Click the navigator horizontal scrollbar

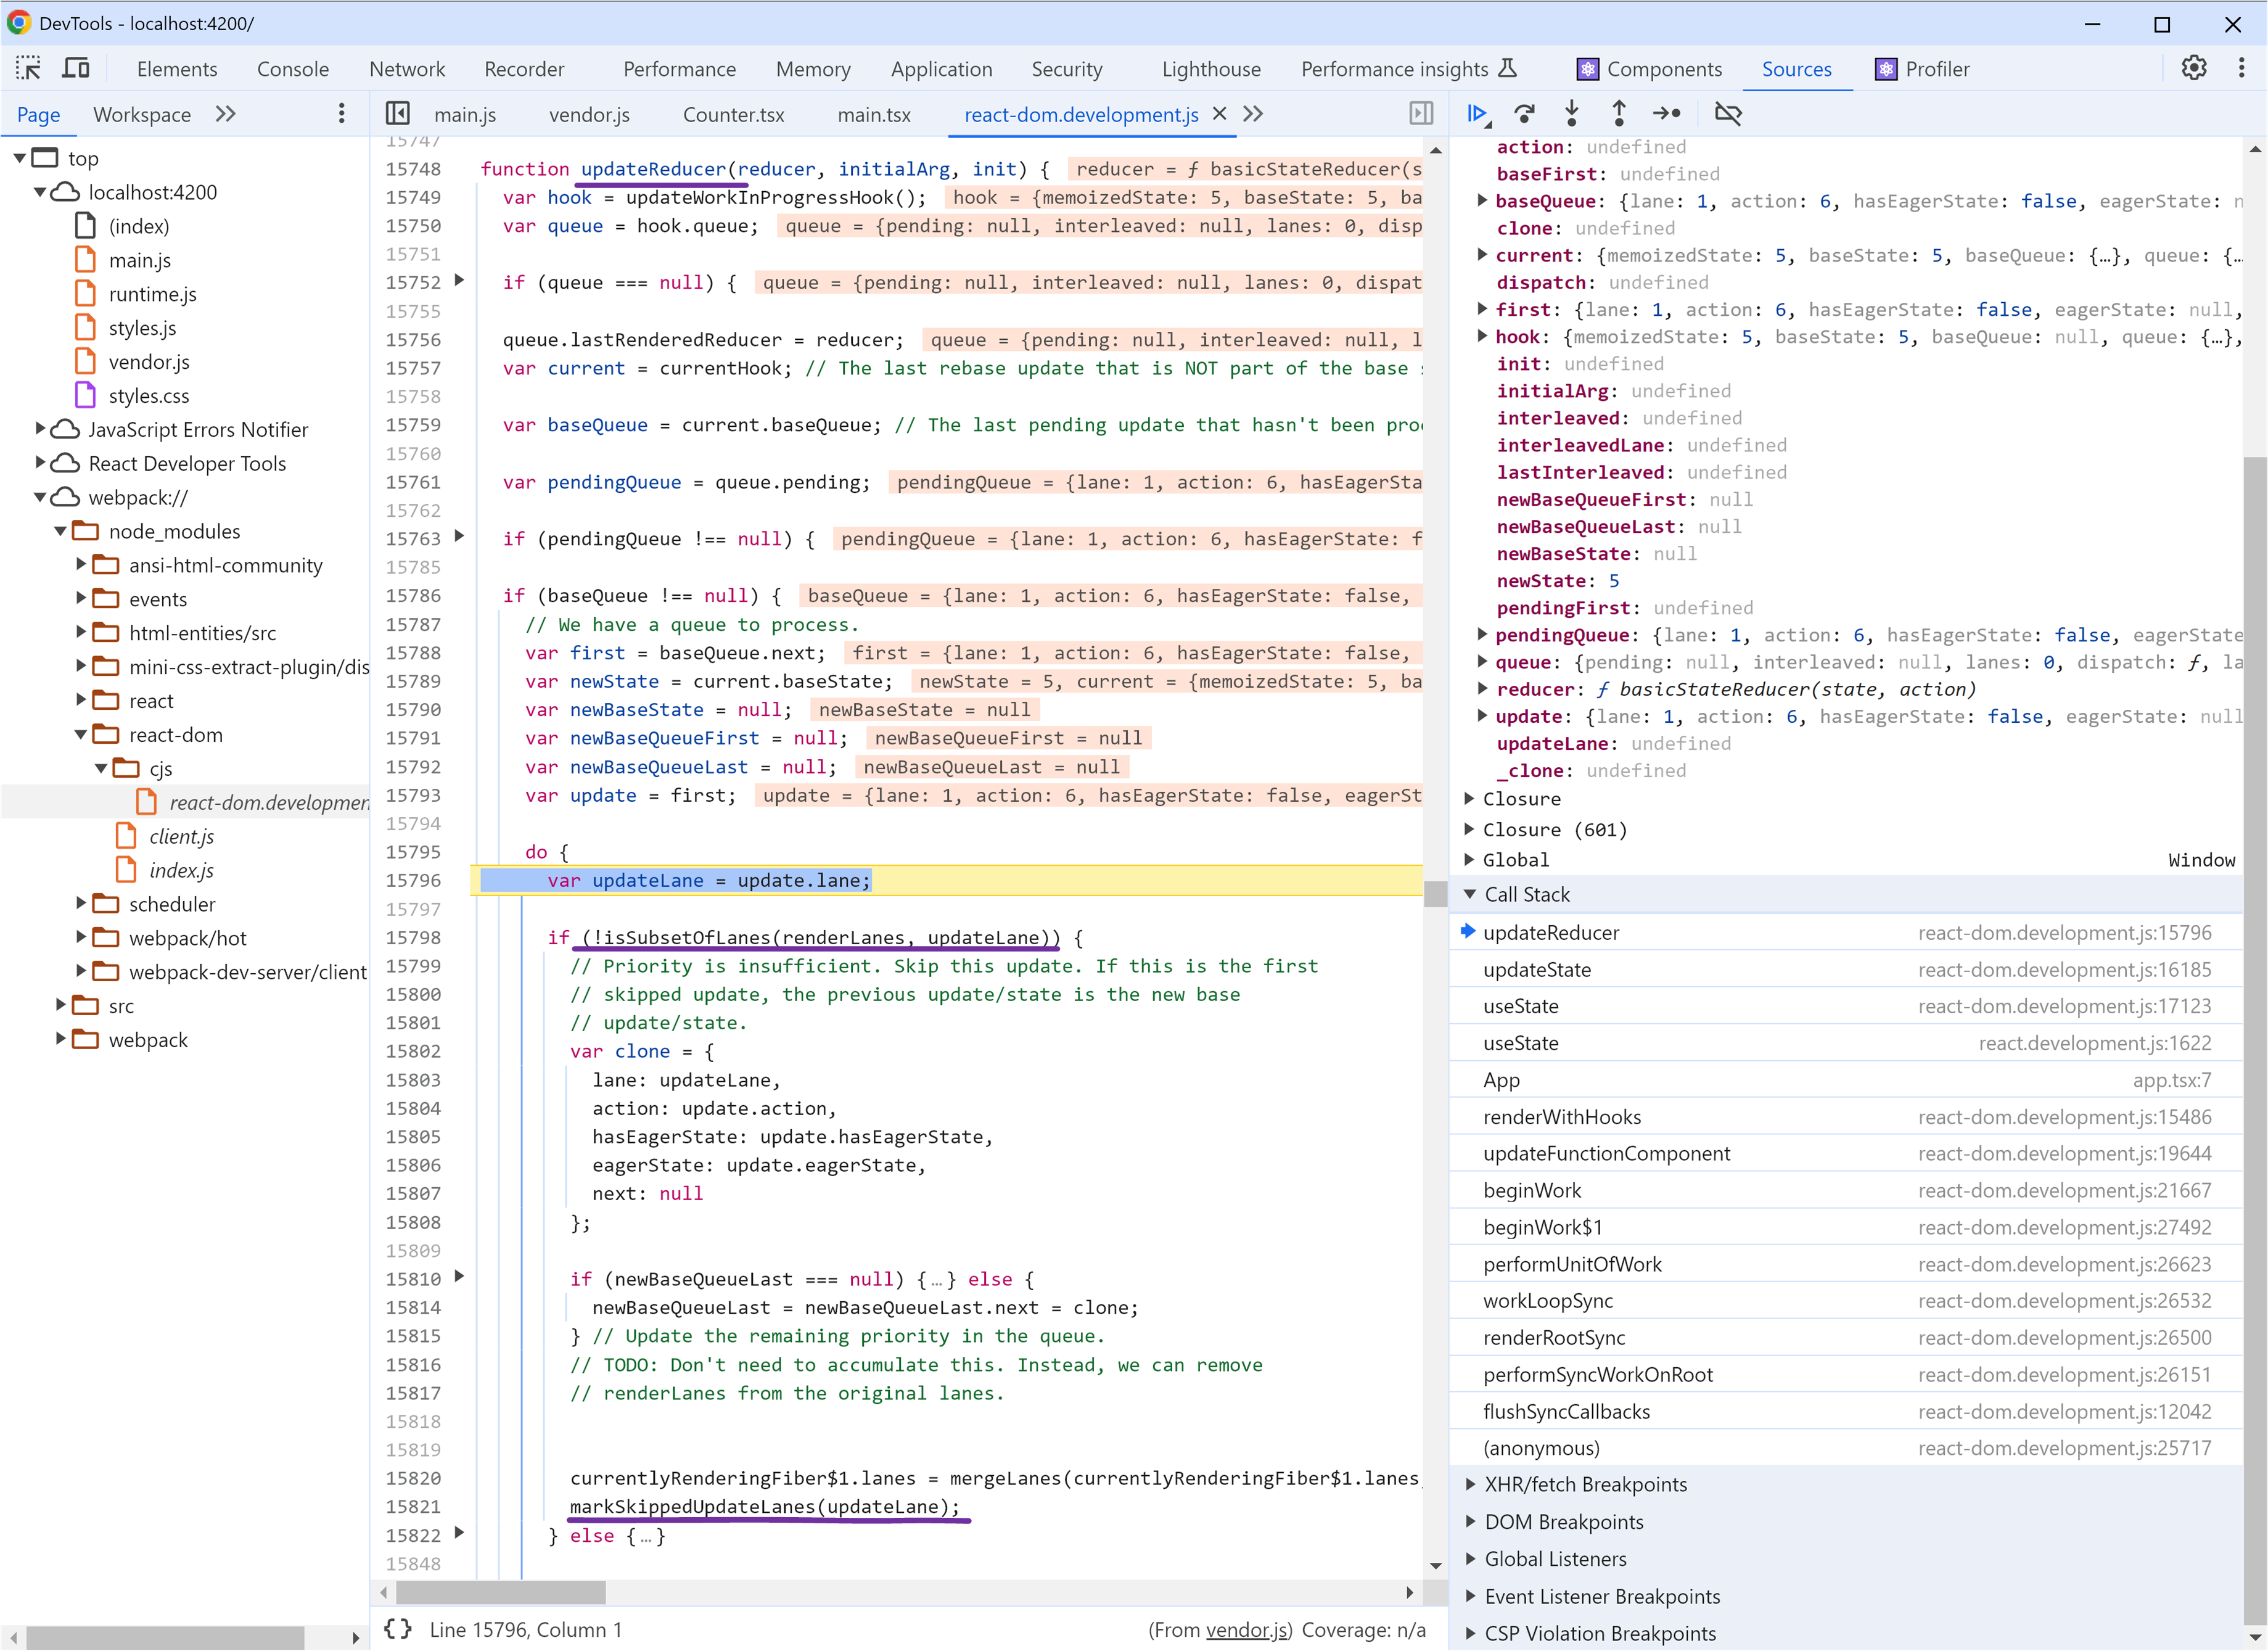(x=166, y=1638)
